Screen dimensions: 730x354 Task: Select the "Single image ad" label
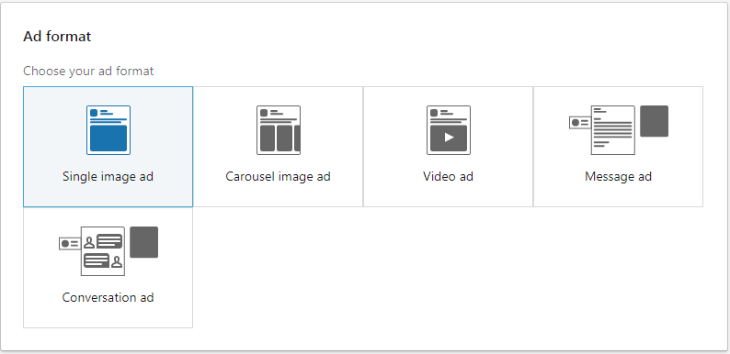(x=108, y=176)
